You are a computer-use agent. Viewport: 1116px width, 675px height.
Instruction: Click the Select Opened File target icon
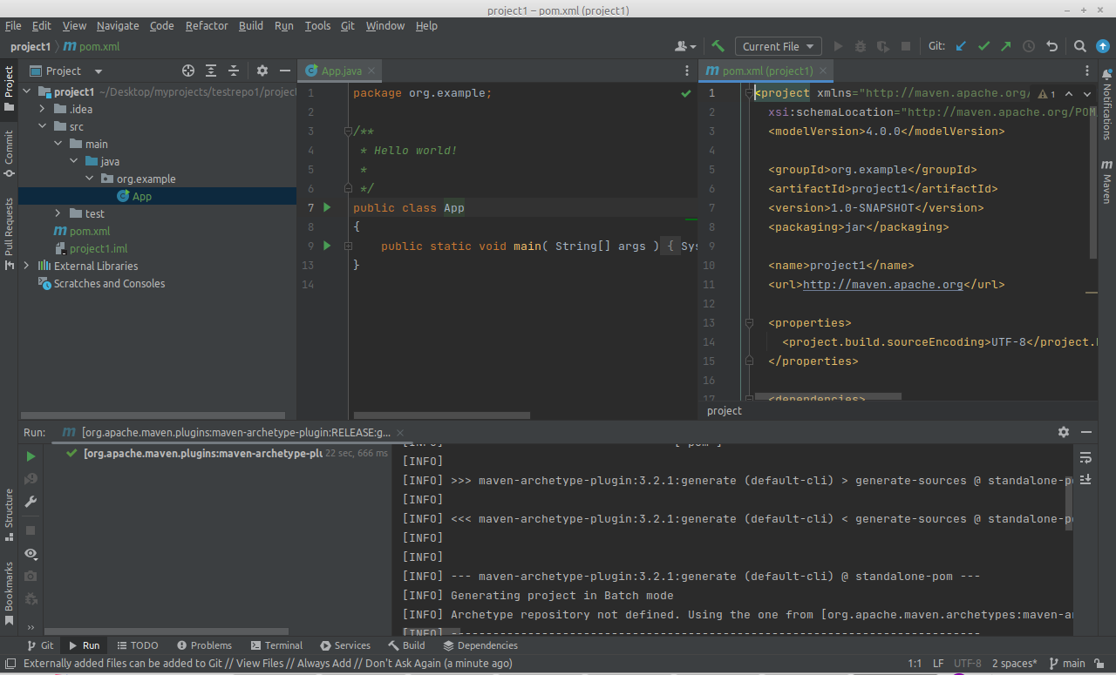pos(188,71)
